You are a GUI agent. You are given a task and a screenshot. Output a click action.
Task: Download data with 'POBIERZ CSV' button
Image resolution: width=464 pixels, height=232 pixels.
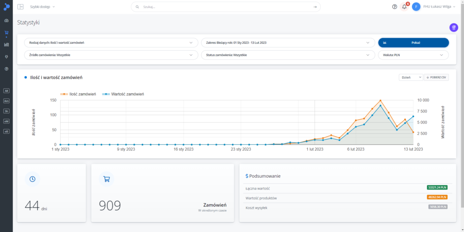(x=436, y=77)
